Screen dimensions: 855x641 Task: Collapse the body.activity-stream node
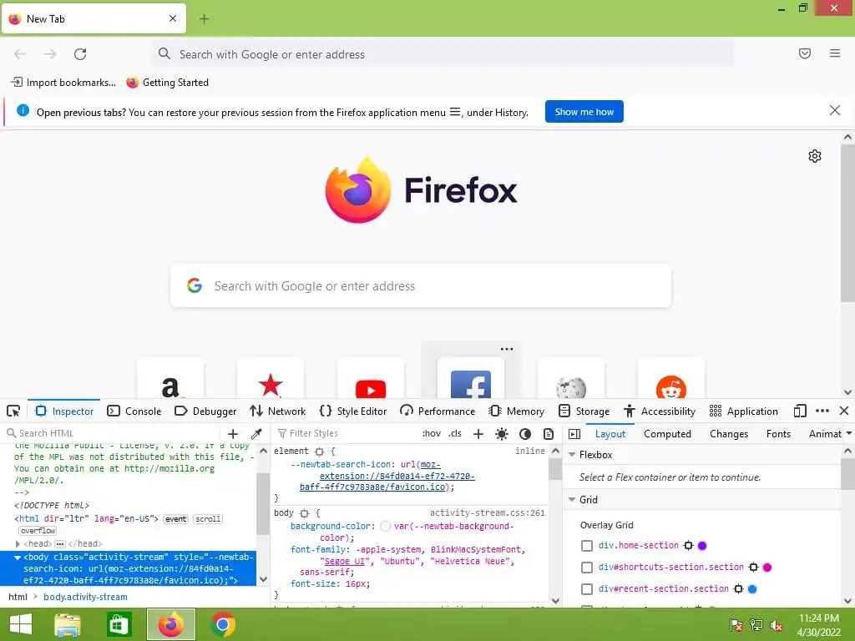[x=18, y=558]
